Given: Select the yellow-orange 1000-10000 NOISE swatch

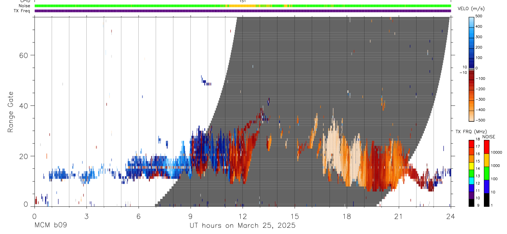Looking at the screenshot, I should coord(486,160).
